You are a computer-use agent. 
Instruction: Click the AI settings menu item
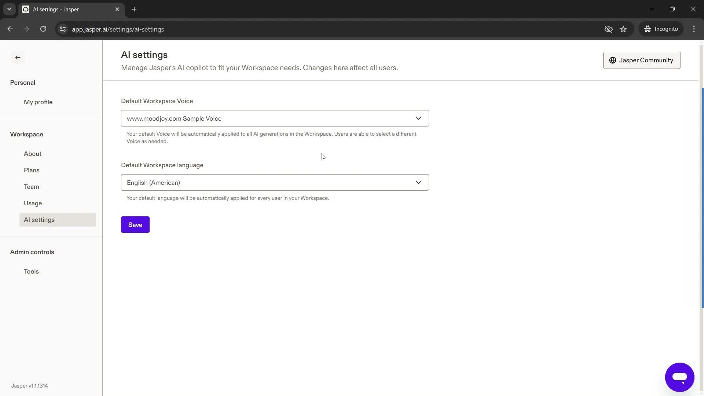pyautogui.click(x=39, y=220)
